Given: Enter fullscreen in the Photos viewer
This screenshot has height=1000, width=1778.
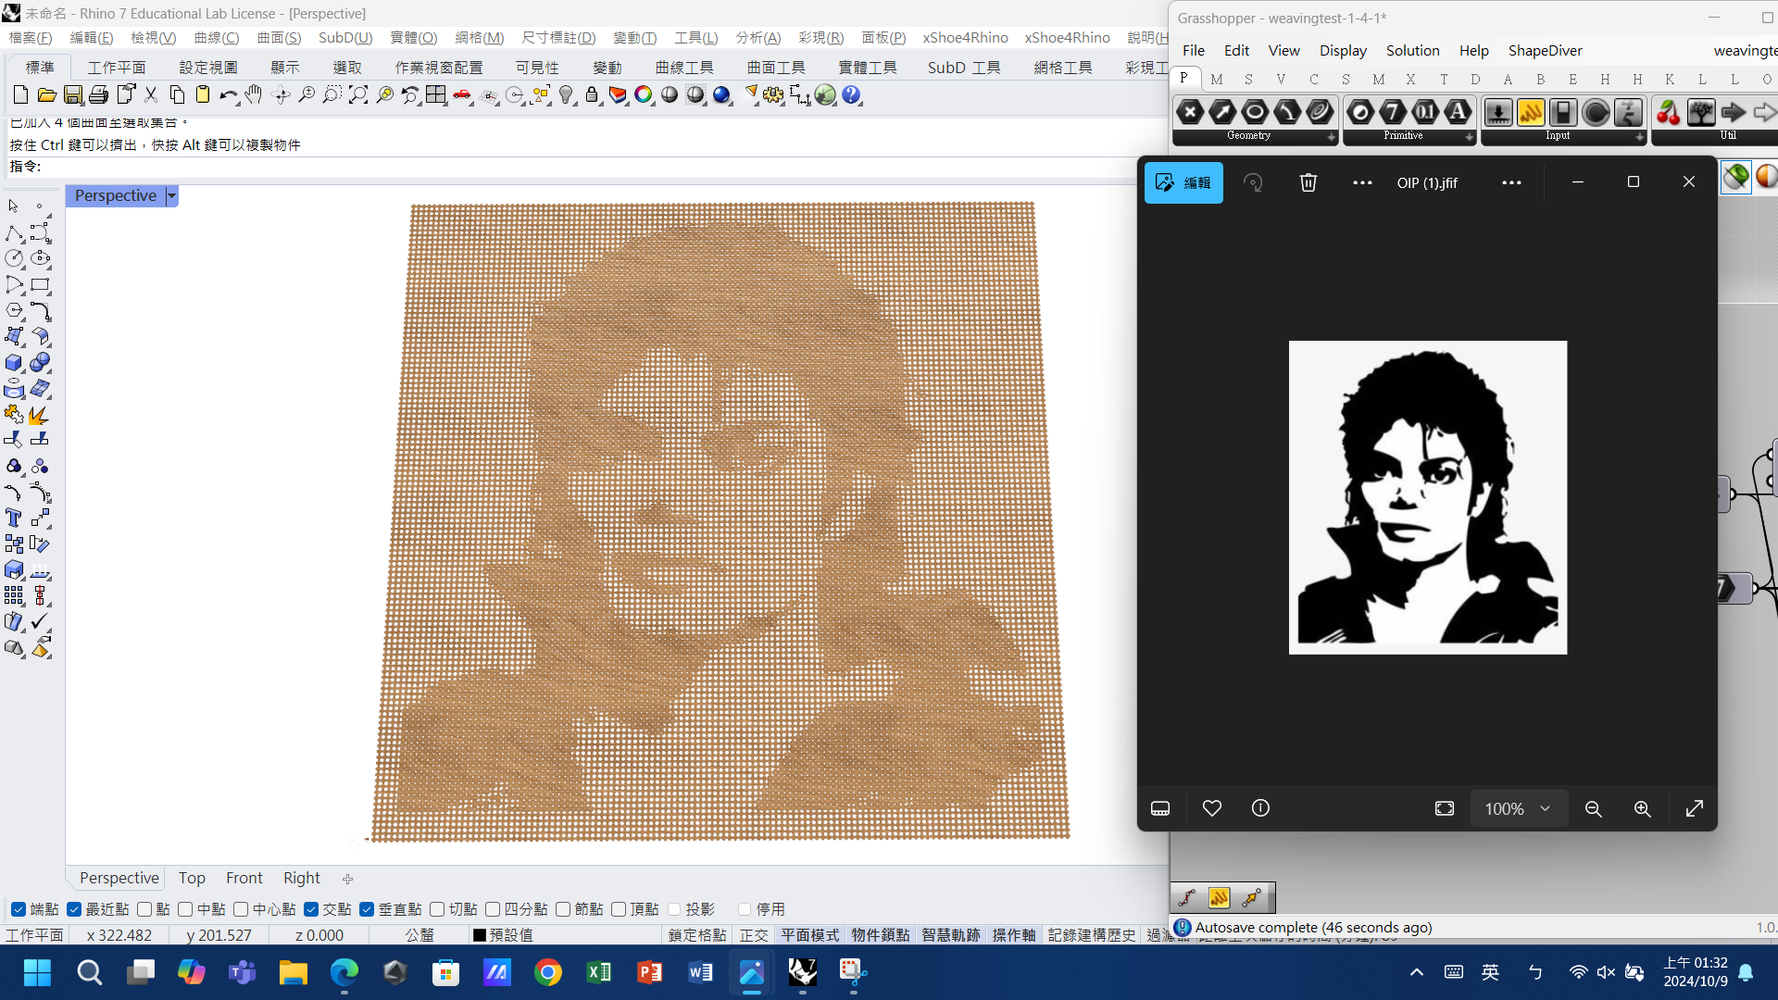Looking at the screenshot, I should coord(1695,808).
